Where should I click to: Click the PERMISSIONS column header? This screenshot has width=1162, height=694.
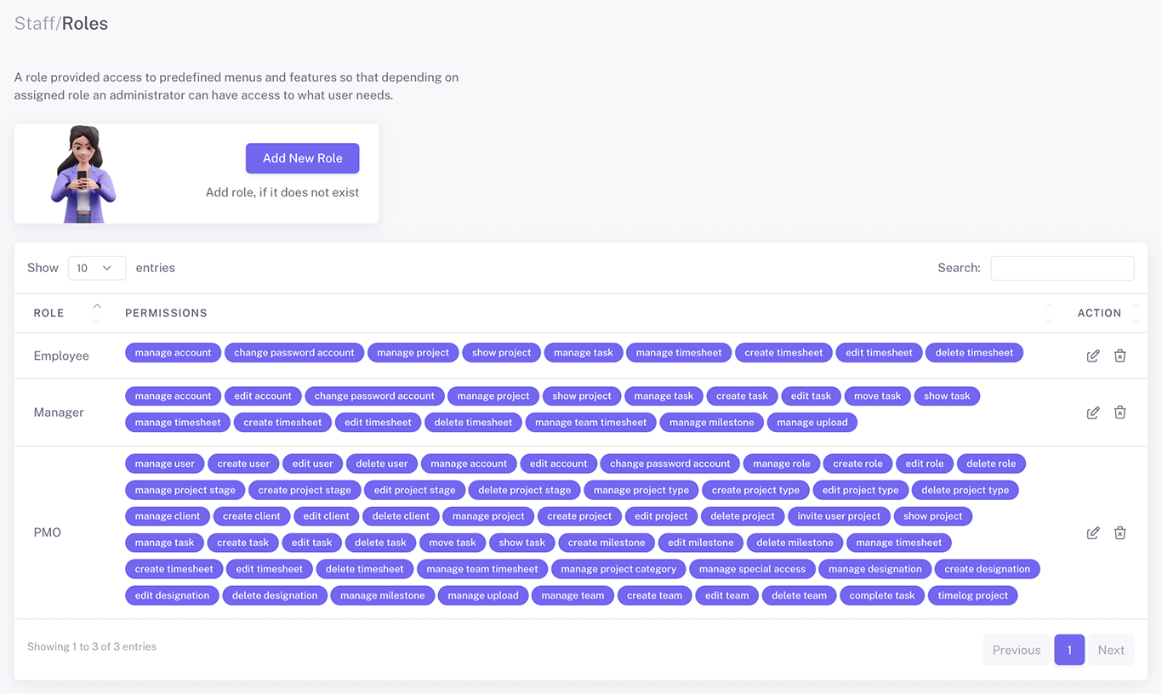tap(166, 313)
